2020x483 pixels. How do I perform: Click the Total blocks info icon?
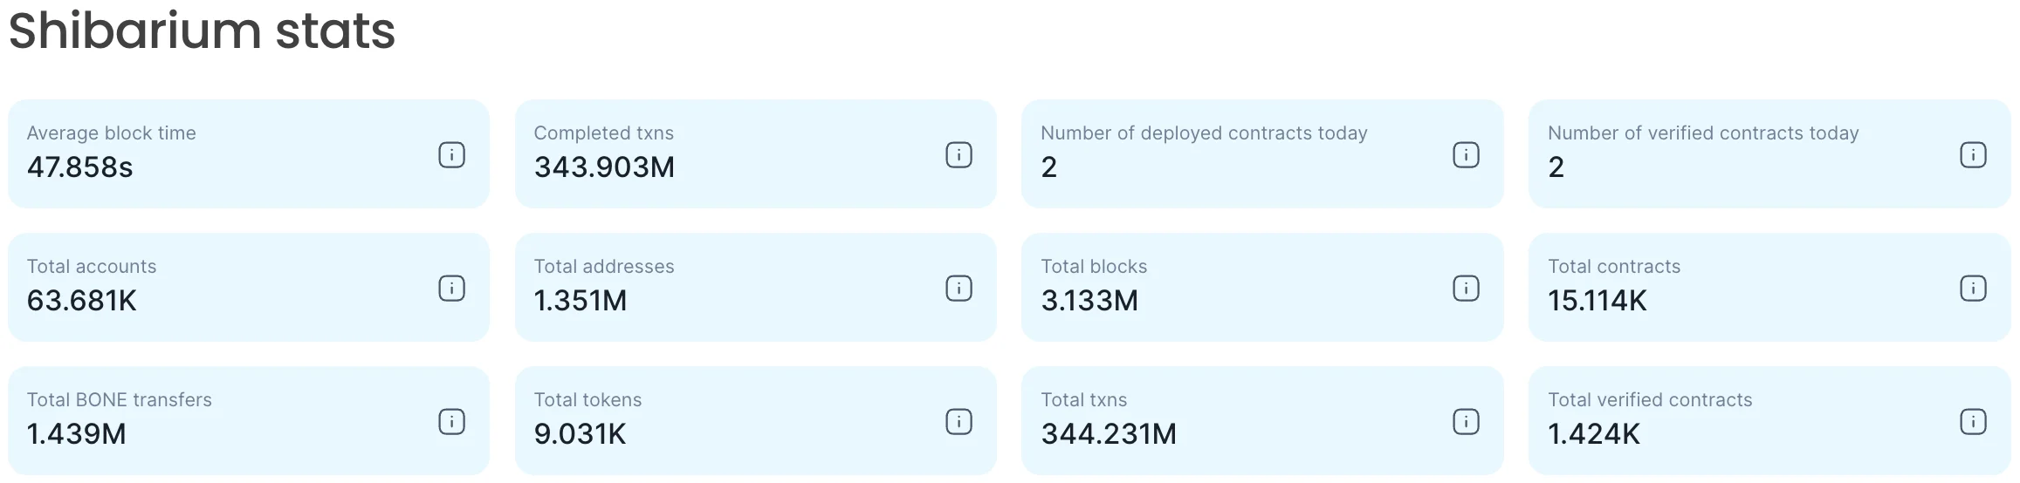click(x=1466, y=289)
